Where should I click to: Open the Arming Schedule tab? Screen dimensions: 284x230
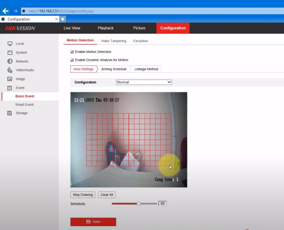coord(114,69)
